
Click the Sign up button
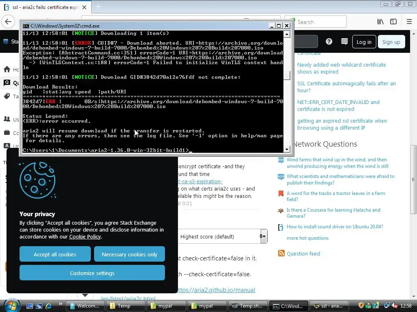[x=391, y=42]
